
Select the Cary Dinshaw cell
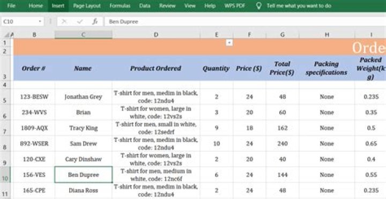coord(83,159)
